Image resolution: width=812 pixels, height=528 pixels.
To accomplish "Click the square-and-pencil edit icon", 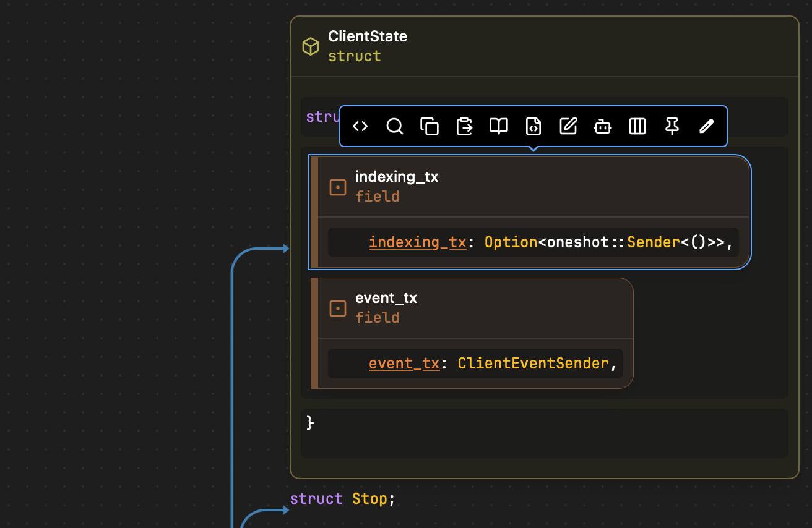I will pos(568,126).
